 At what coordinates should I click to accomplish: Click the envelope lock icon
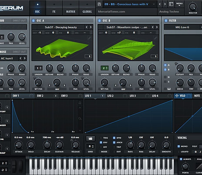tap(80, 103)
